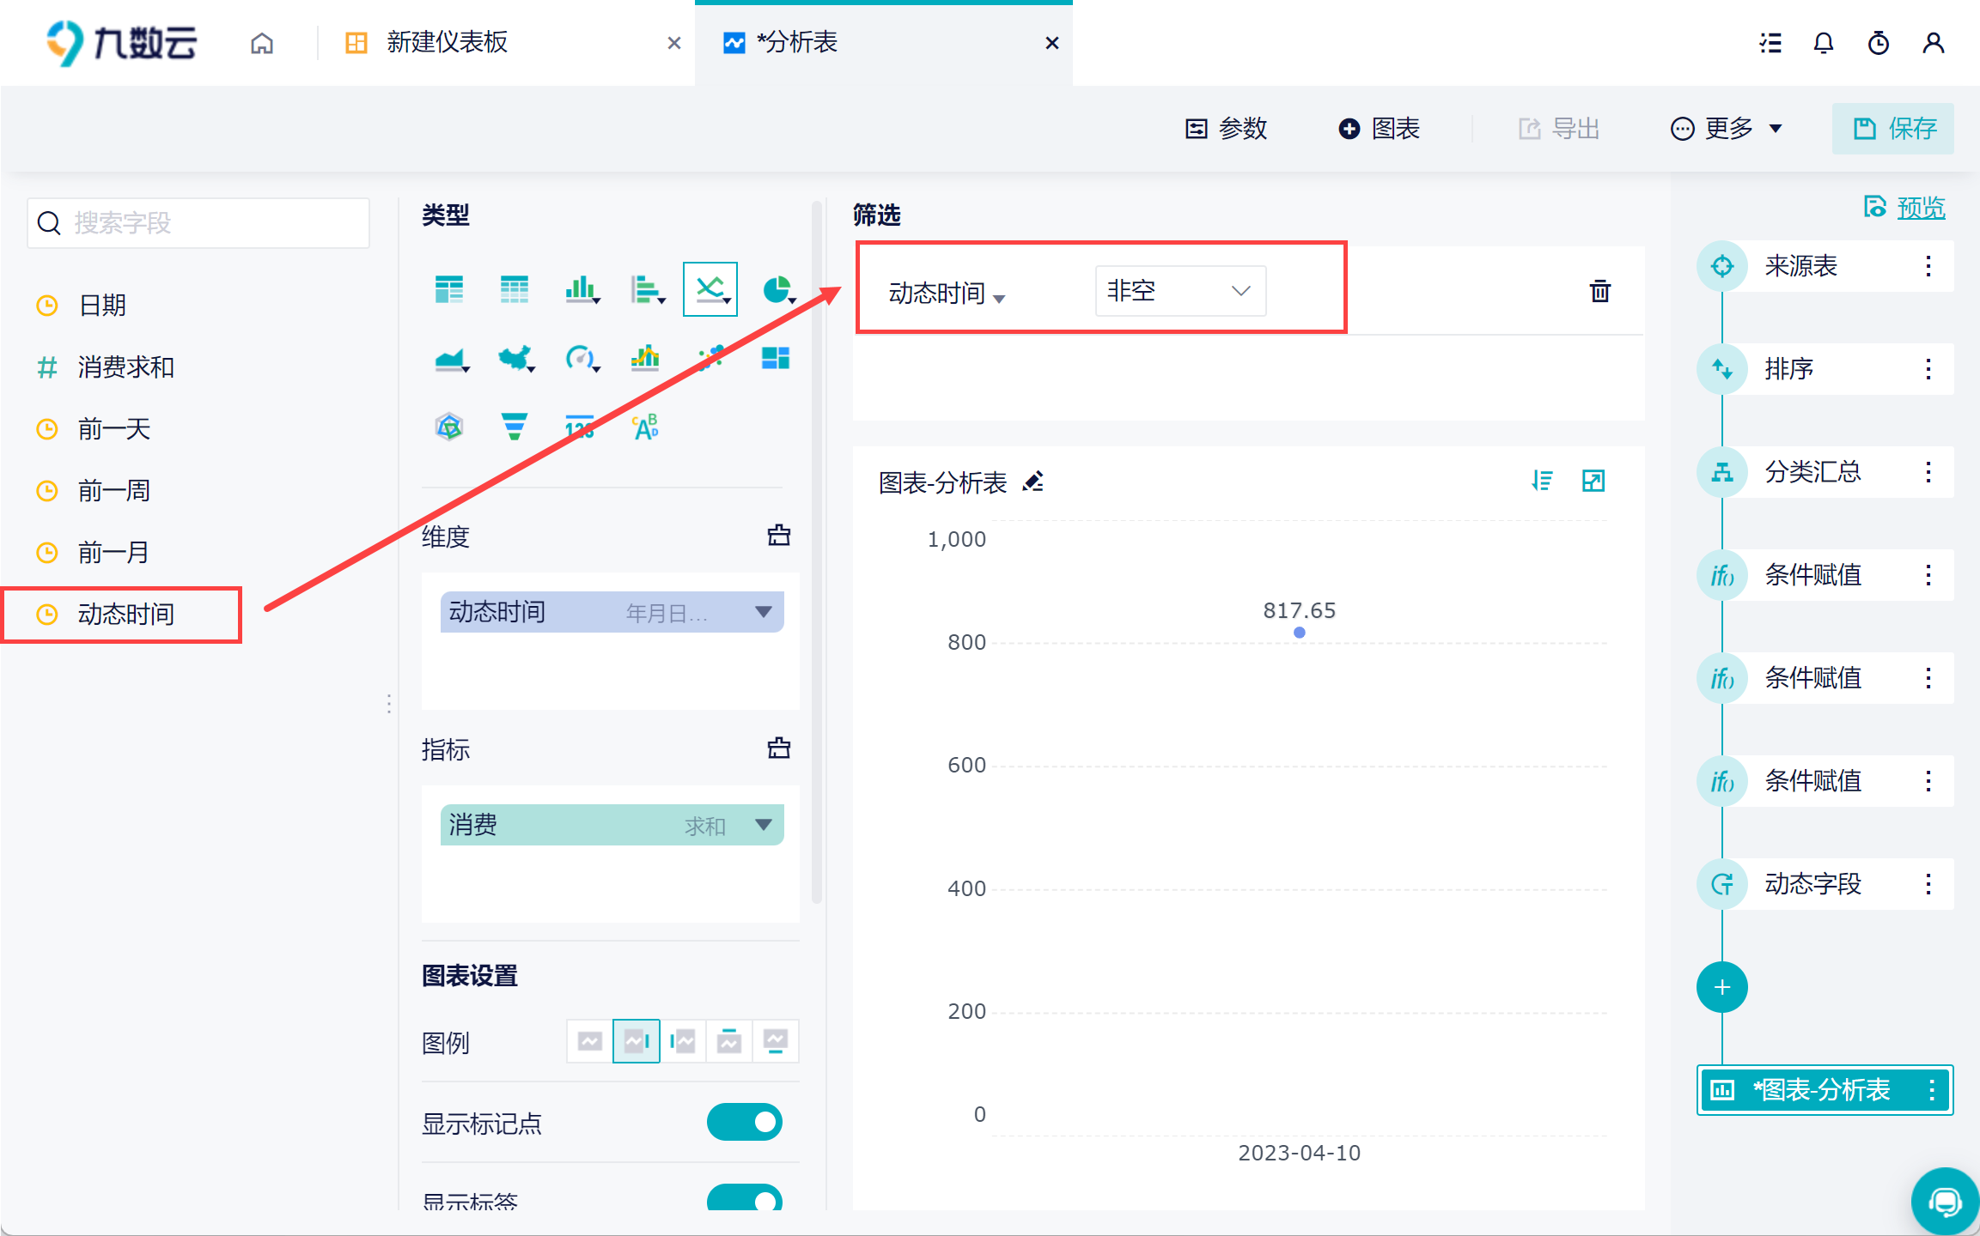Screen dimensions: 1980x1236
Task: Open the 更多 menu
Action: (x=1727, y=129)
